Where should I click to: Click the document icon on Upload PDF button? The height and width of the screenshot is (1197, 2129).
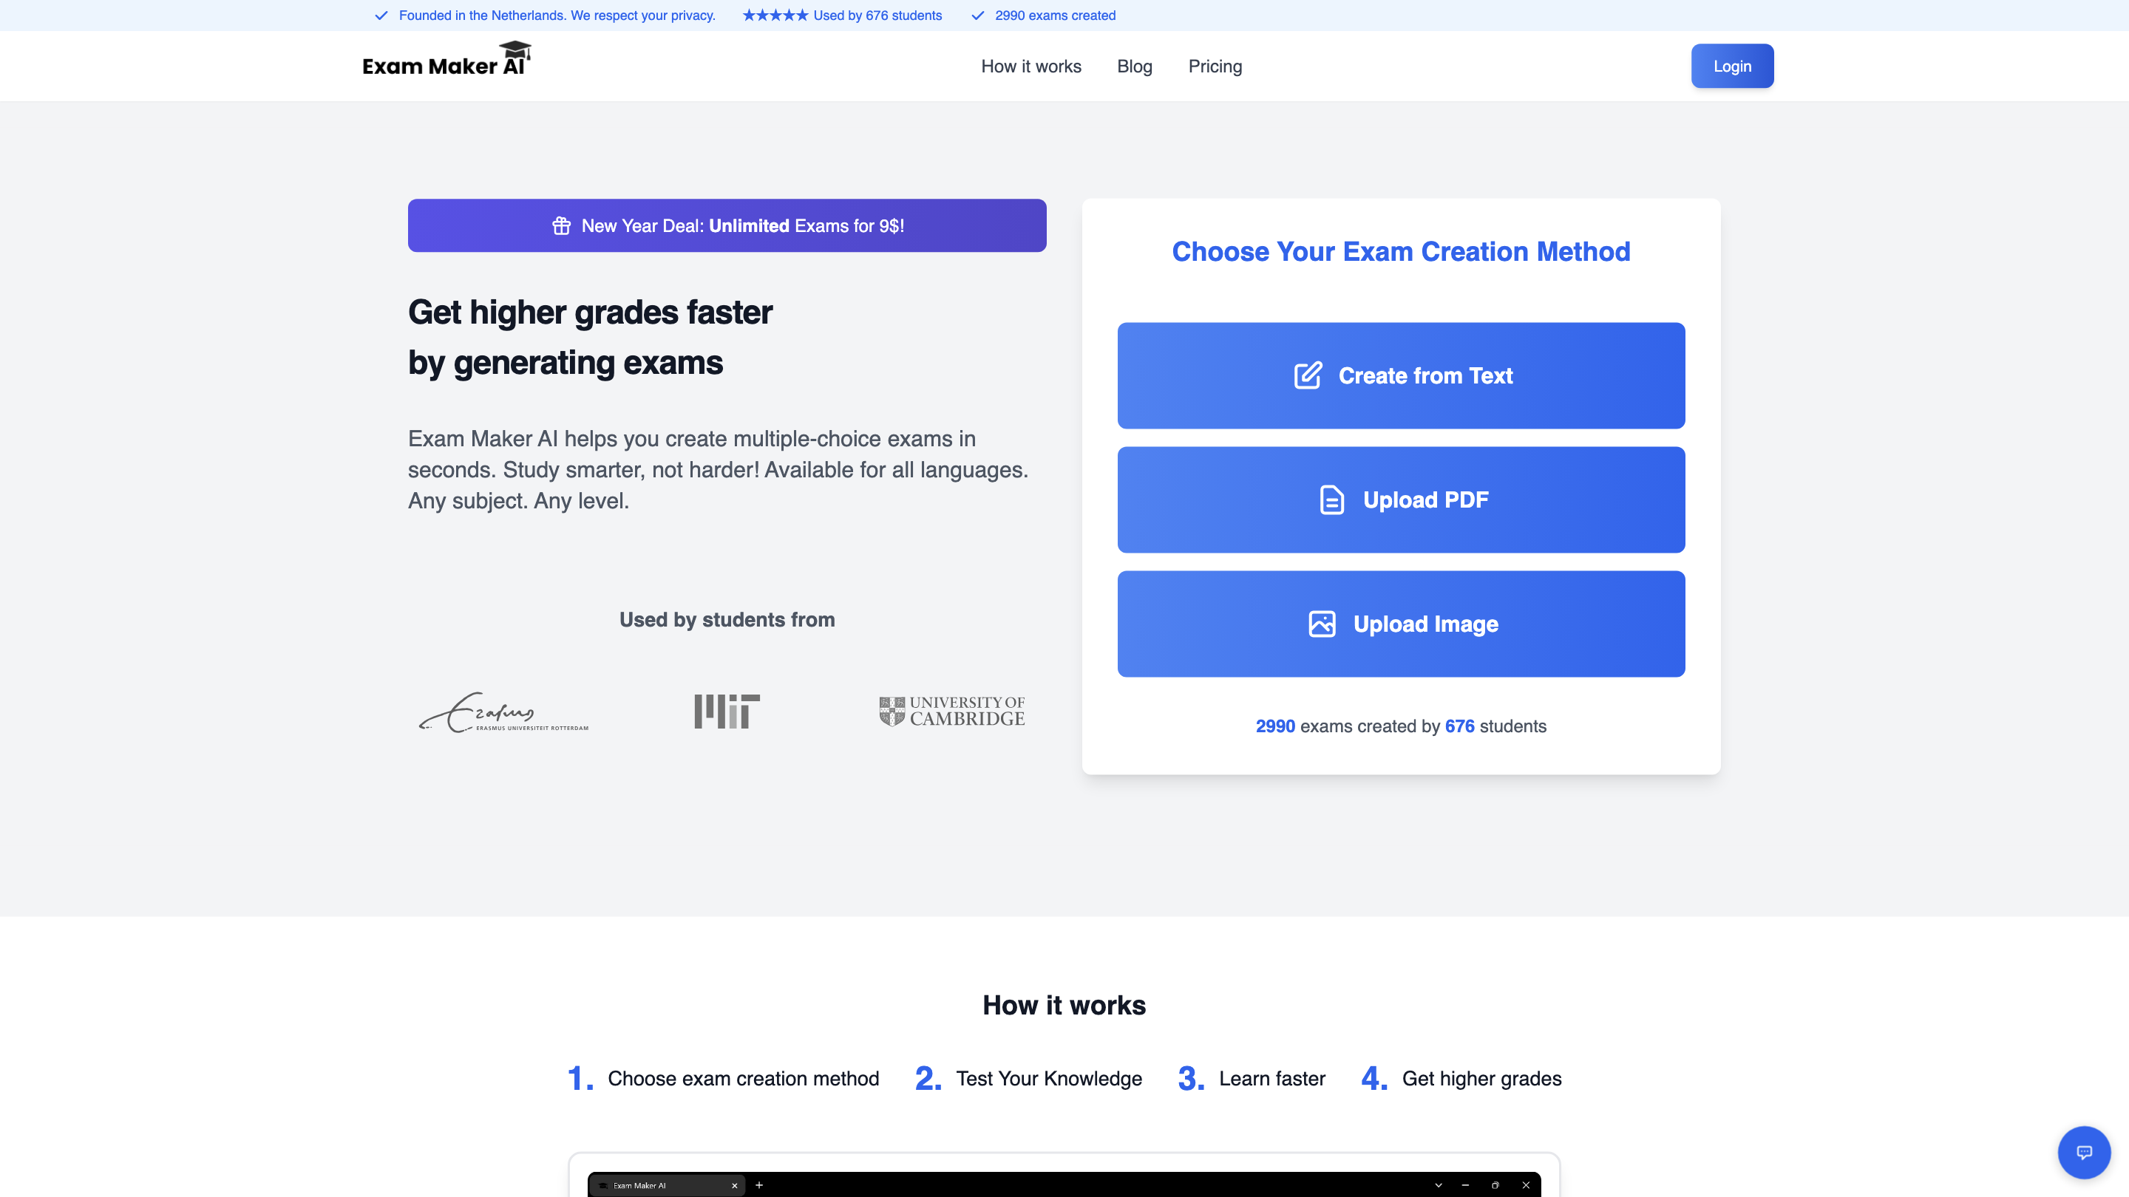(1331, 499)
